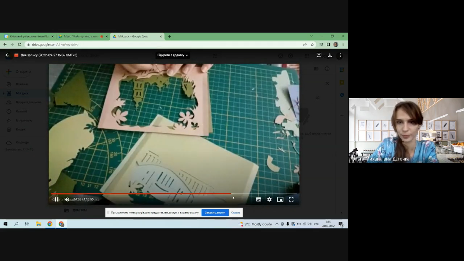The image size is (464, 261).
Task: Open the taskbar clock and date
Action: [328, 224]
